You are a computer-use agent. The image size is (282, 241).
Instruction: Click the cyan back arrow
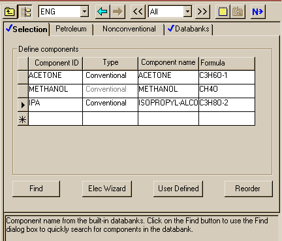coord(102,12)
